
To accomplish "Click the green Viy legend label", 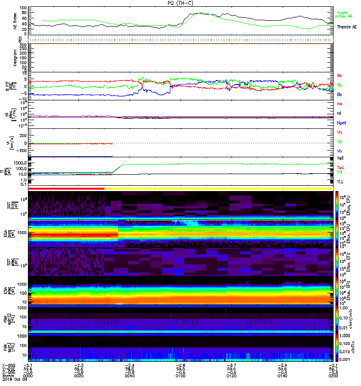I will [x=339, y=142].
